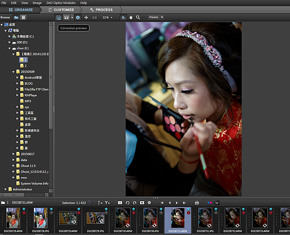Viewport: 290px width, 235px height.
Task: Select the Ghost 11.5 folder
Action: pyautogui.click(x=28, y=165)
